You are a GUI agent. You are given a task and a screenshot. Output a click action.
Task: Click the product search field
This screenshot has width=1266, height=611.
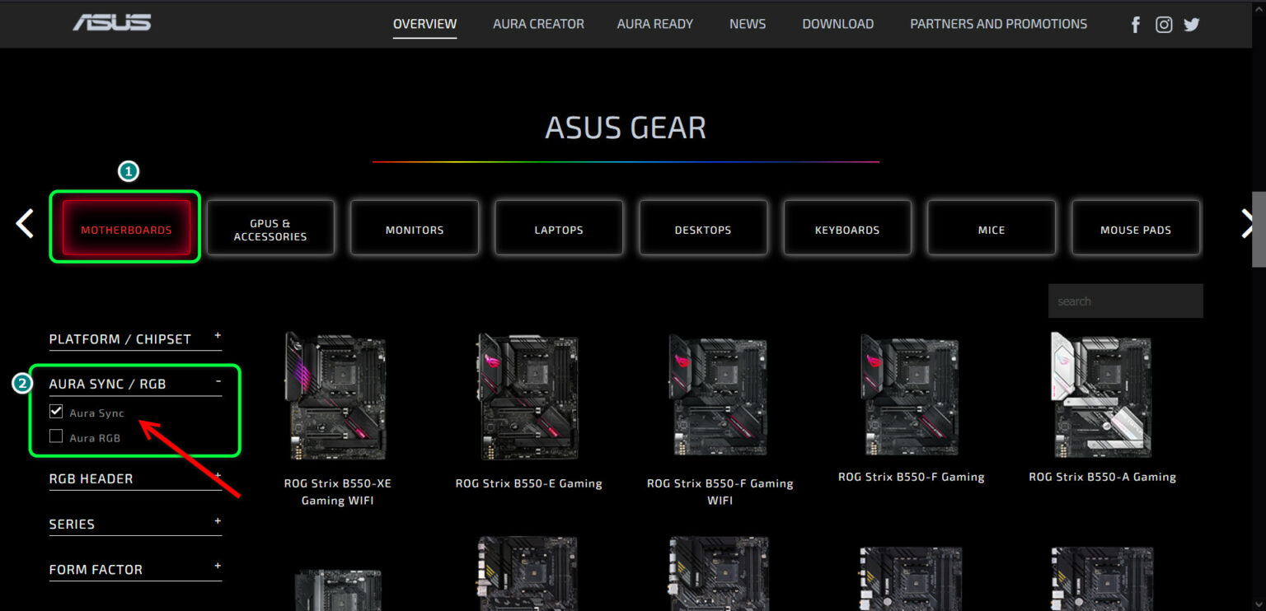point(1125,301)
